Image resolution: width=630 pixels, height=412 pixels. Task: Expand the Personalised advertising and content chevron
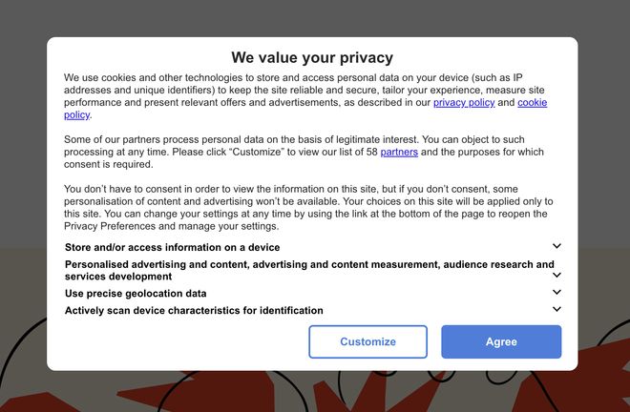coord(556,275)
